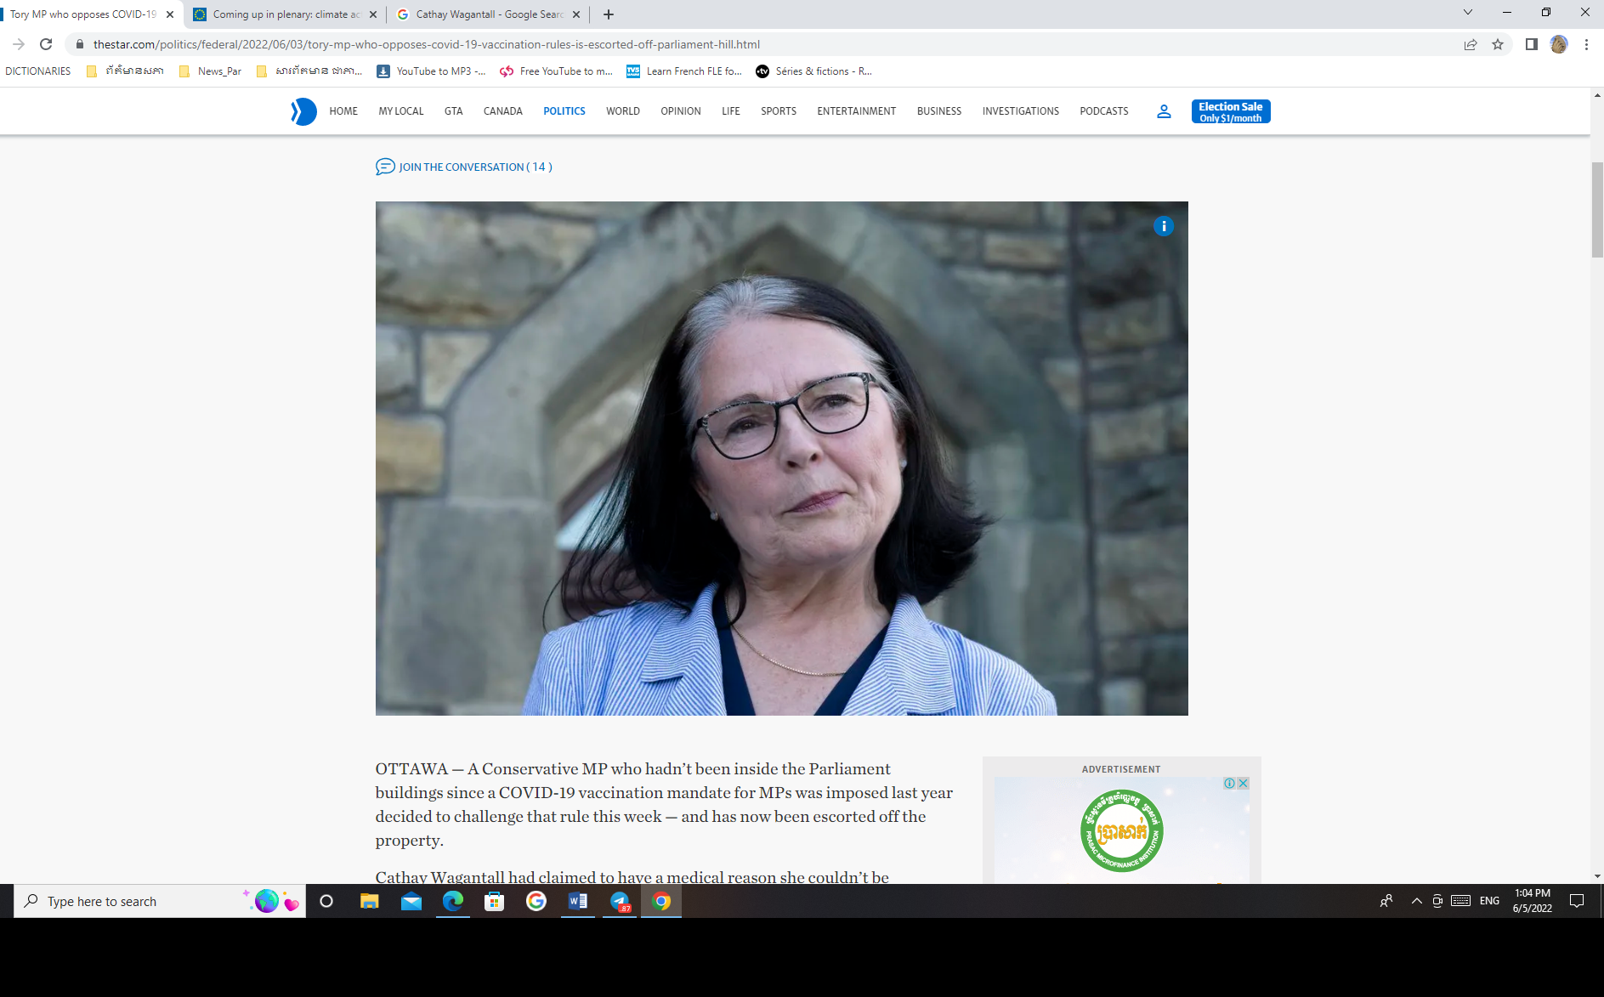
Task: Open Word from the taskbar
Action: tap(578, 901)
